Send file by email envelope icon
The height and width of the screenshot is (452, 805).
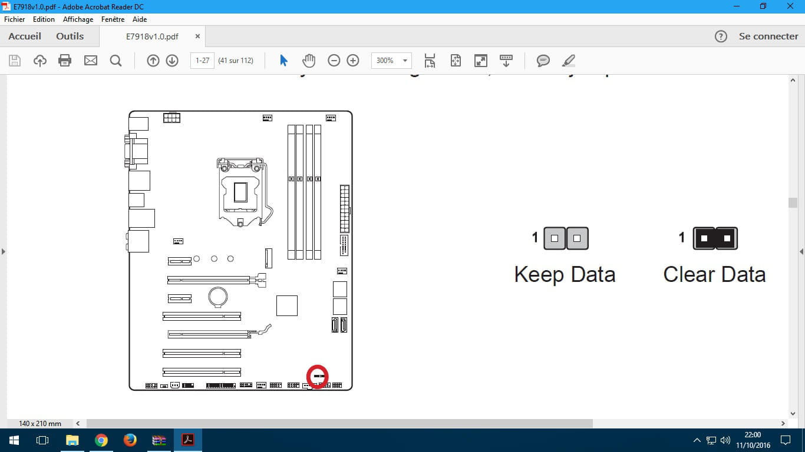[x=90, y=61]
